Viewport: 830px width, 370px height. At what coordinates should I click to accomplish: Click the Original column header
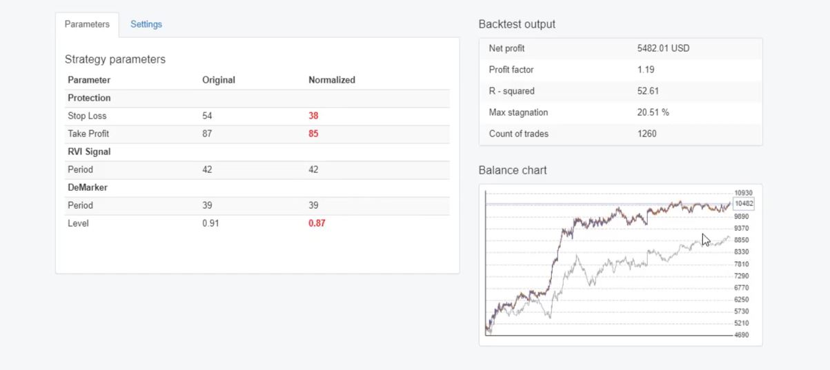[x=219, y=80]
